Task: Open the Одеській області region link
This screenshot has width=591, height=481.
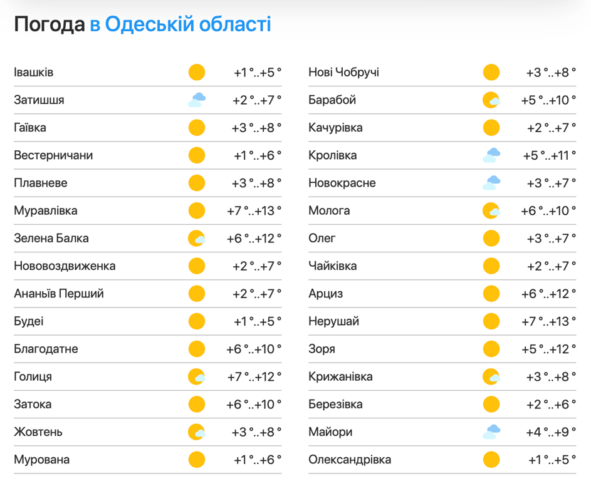Action: click(x=188, y=24)
